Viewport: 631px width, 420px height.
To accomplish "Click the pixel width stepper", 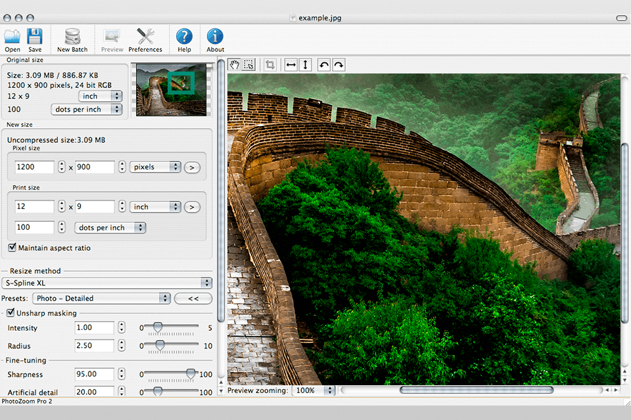I will click(62, 167).
